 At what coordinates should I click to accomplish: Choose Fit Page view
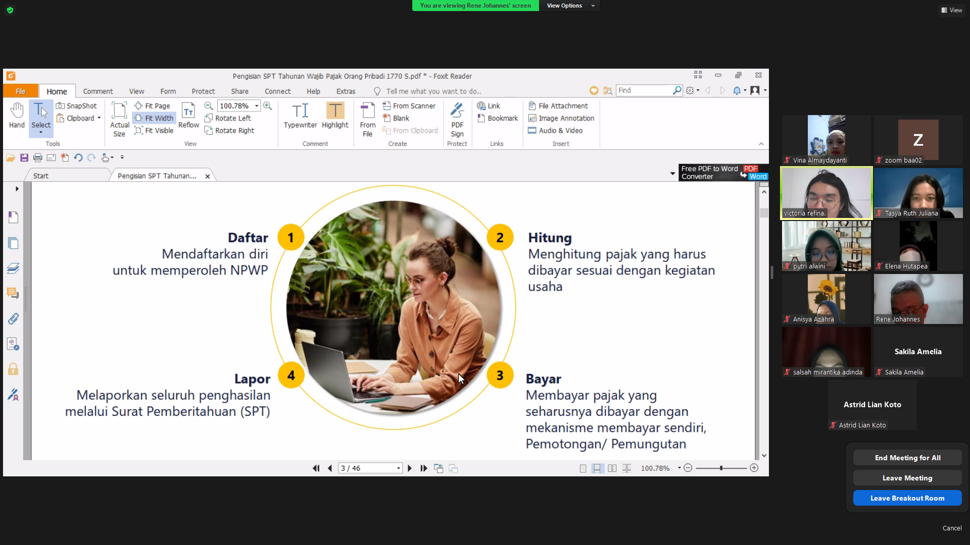152,106
